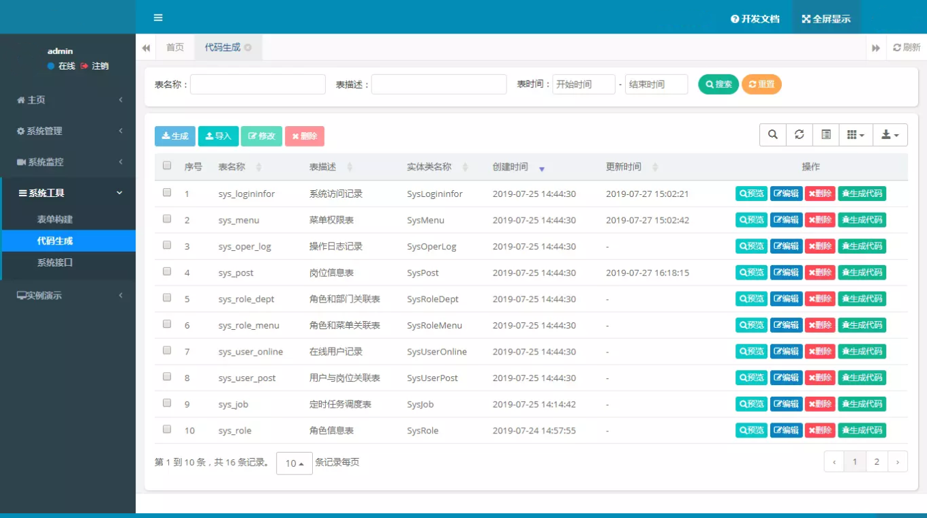The height and width of the screenshot is (518, 927).
Task: Check the sys_logininfor row checkbox
Action: coord(167,192)
